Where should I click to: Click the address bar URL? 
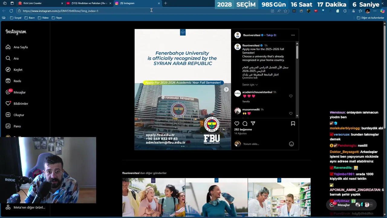(x=60, y=11)
